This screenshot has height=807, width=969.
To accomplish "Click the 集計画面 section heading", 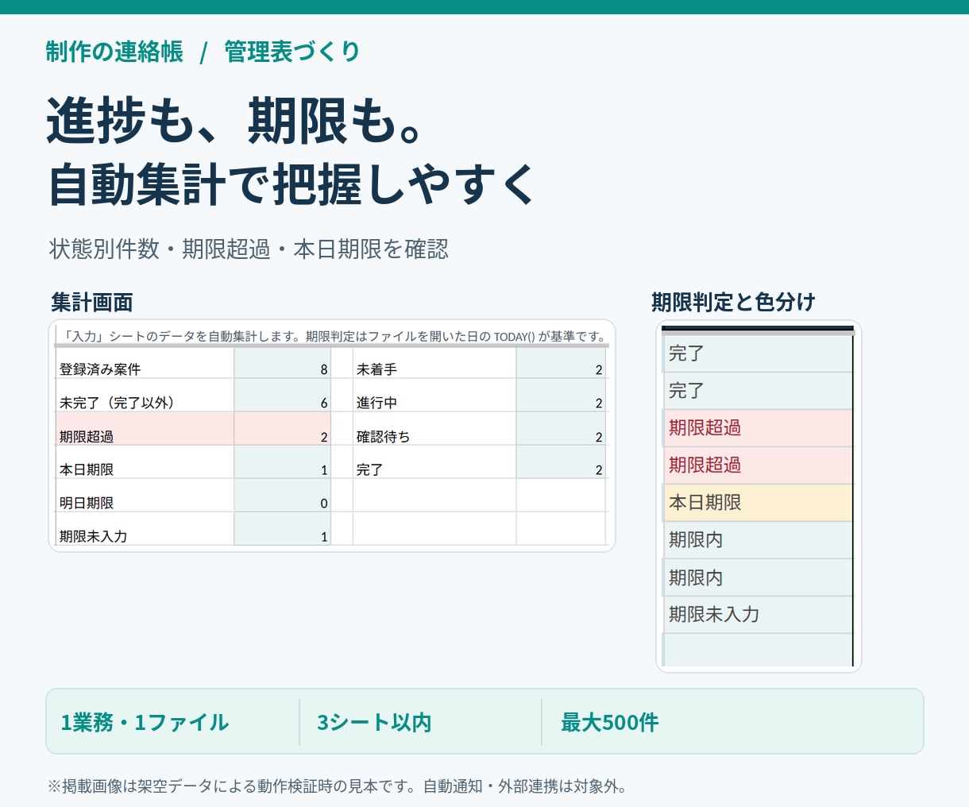I will 91,303.
